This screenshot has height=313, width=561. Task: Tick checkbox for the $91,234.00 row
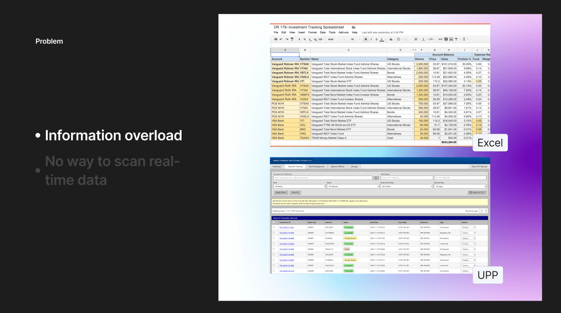(x=274, y=254)
